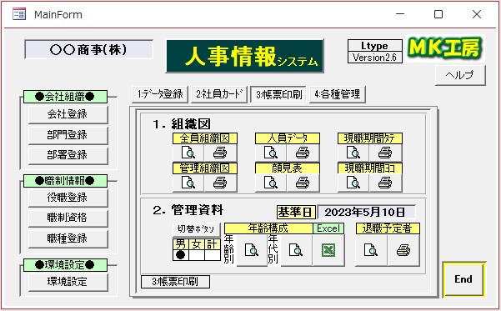Select the 男 option cell

181,255
